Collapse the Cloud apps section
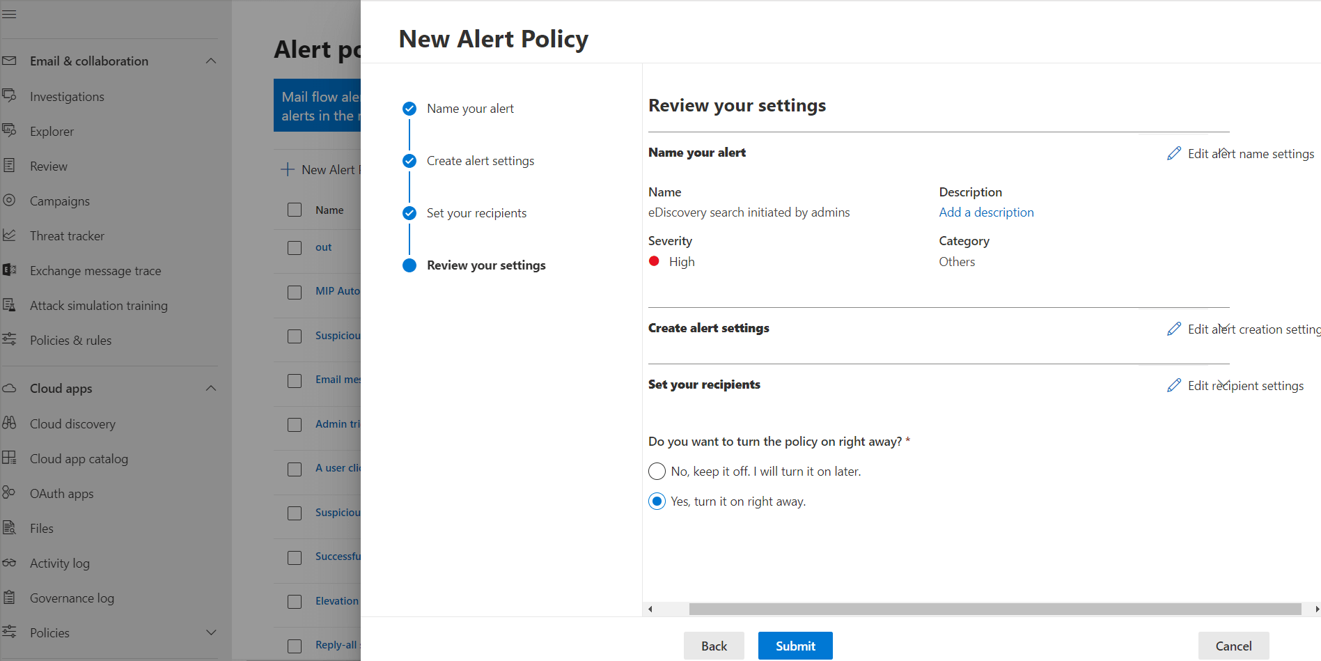 (x=211, y=388)
